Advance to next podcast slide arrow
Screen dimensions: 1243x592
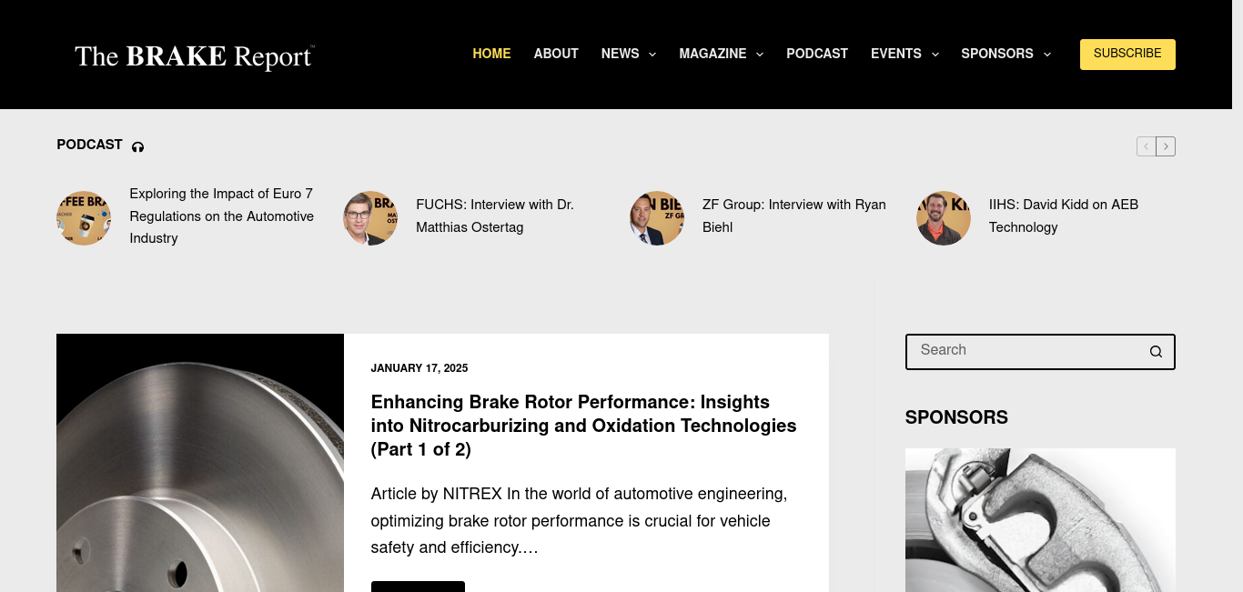click(x=1166, y=146)
